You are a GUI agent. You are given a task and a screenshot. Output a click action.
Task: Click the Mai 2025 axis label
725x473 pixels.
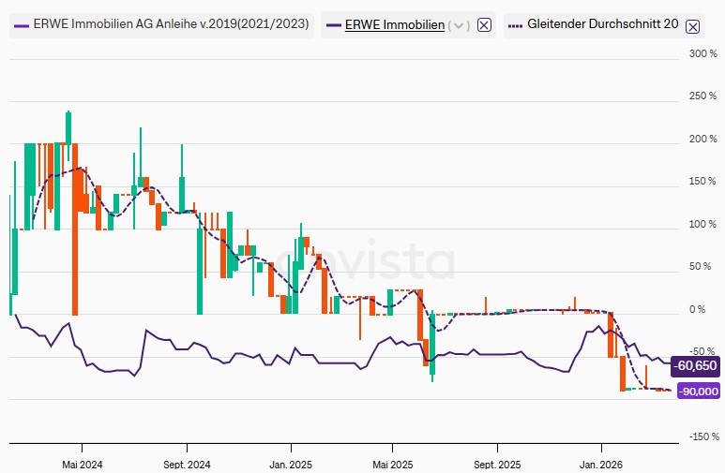click(x=393, y=465)
